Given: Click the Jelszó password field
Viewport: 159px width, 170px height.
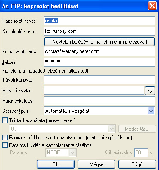Looking at the screenshot, I should pos(99,62).
